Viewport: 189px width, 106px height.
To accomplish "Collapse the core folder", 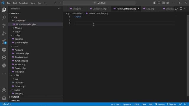I will click(36, 46).
